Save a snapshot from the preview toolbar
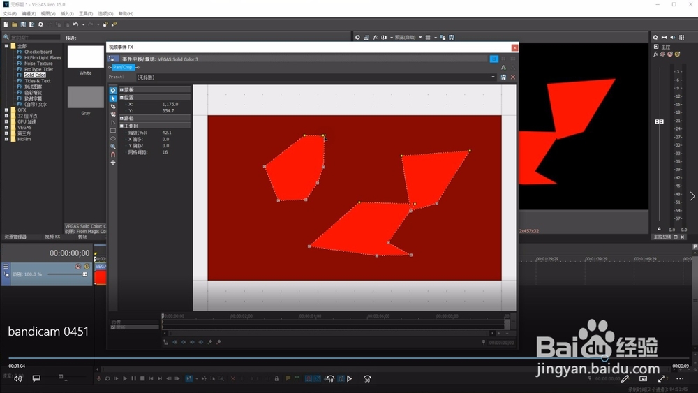698x393 pixels. click(x=452, y=38)
